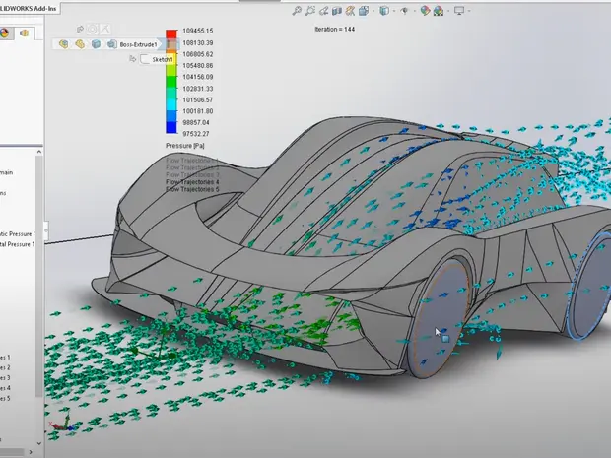Click the context toolbar circular target icon
The image size is (611, 458).
93,29
